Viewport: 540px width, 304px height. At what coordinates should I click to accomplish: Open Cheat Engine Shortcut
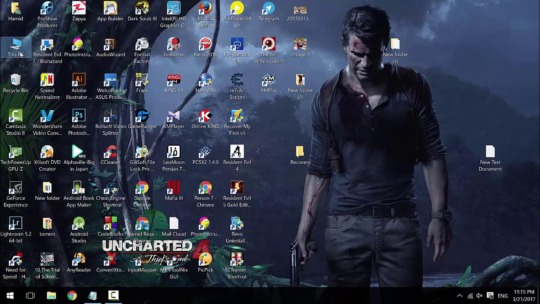click(x=111, y=194)
